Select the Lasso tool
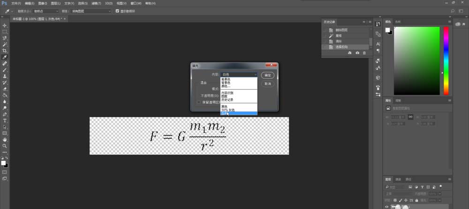Image resolution: width=469 pixels, height=209 pixels. click(5, 38)
